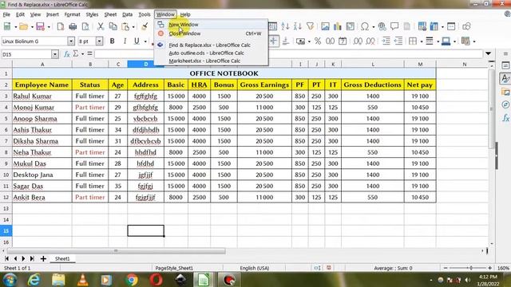The image size is (511, 287).
Task: Click the formula input line
Action: point(288,54)
